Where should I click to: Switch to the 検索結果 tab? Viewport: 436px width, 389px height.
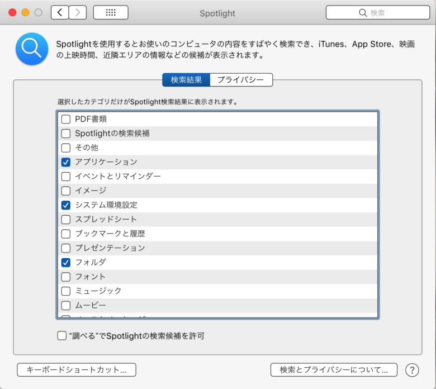coord(186,80)
